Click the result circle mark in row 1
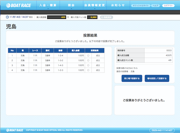180x133 pixels. click(x=88, y=55)
